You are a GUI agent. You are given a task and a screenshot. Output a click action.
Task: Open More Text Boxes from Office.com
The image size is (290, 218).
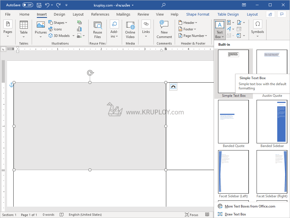pyautogui.click(x=250, y=206)
